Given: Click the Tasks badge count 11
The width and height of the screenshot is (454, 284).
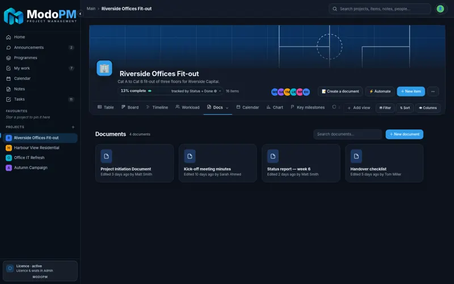Looking at the screenshot, I should coord(72,99).
